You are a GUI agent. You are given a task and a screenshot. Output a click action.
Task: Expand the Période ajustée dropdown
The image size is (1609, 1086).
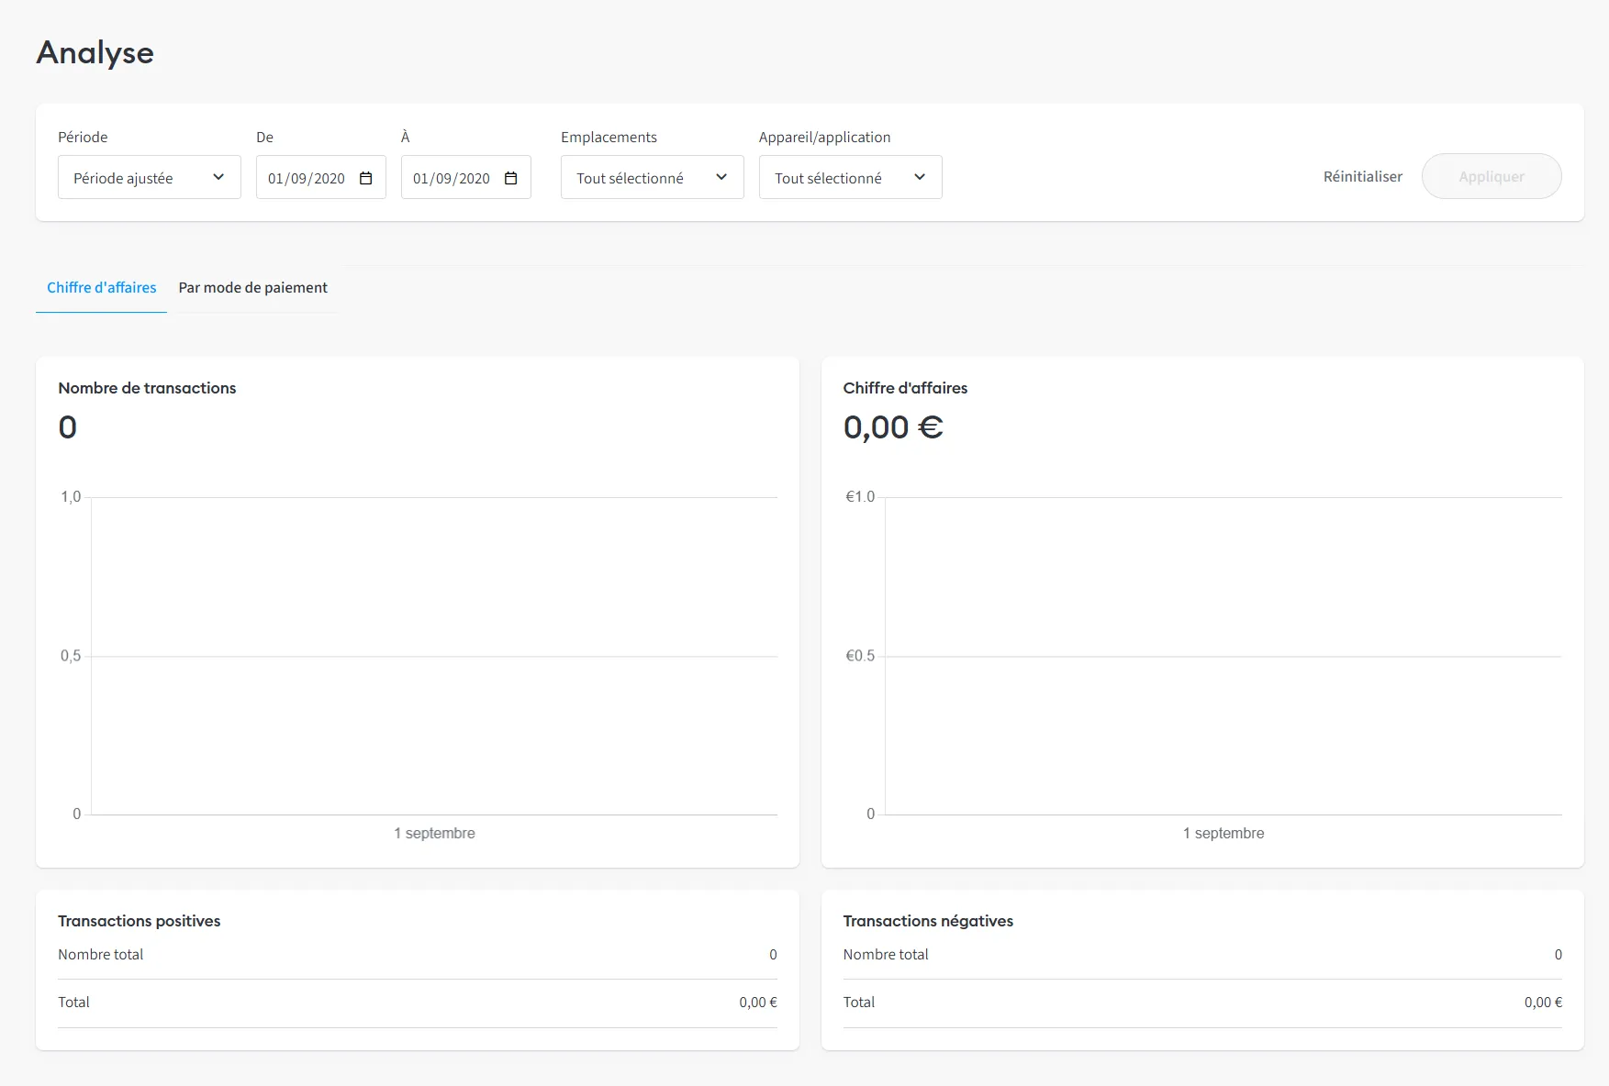click(149, 178)
